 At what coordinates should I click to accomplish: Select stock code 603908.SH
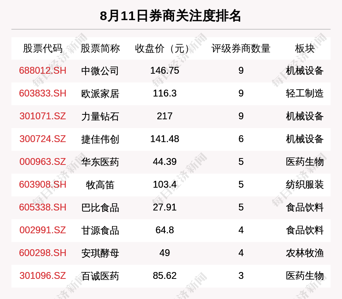click(43, 185)
